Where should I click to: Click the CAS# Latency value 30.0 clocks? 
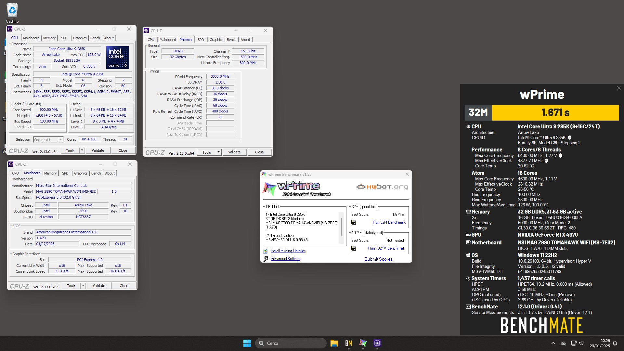pyautogui.click(x=220, y=88)
